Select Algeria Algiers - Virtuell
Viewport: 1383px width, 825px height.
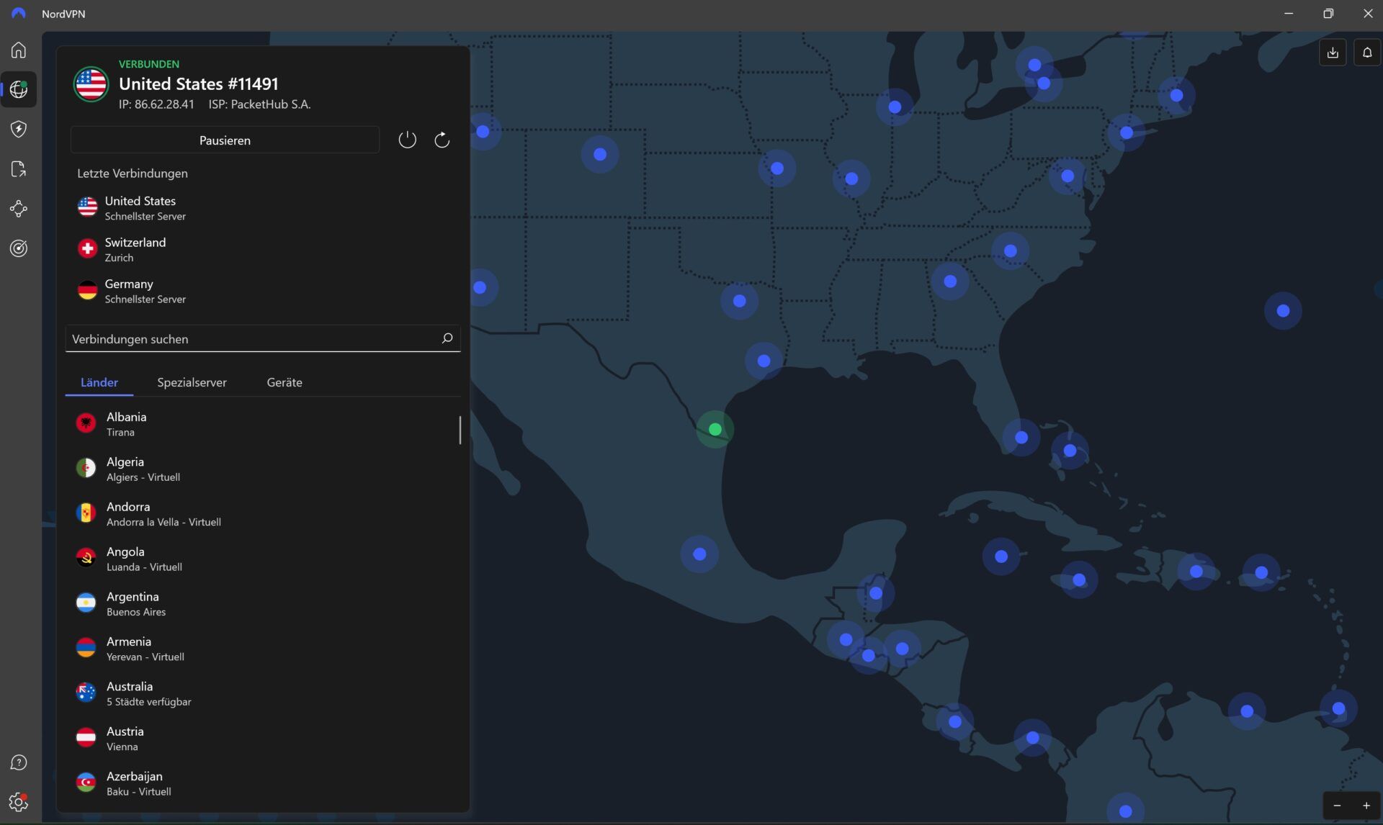[x=262, y=469]
